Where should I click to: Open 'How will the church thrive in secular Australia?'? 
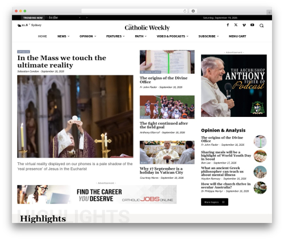tap(225, 186)
